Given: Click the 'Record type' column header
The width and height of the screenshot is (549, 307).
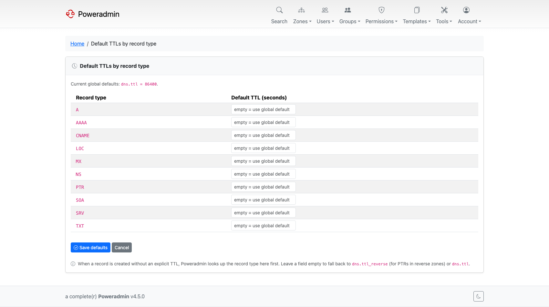Looking at the screenshot, I should [91, 97].
